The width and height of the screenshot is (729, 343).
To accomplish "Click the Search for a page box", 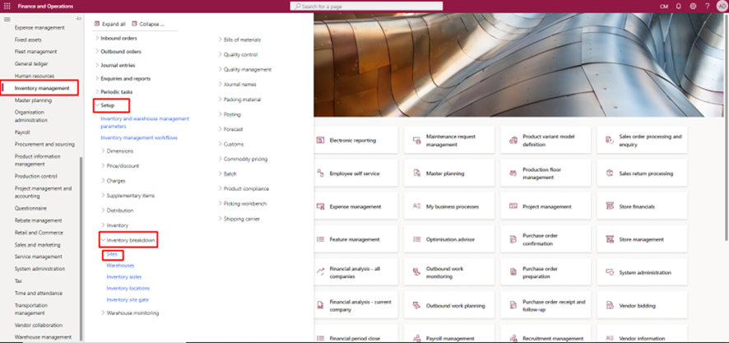I will click(366, 6).
